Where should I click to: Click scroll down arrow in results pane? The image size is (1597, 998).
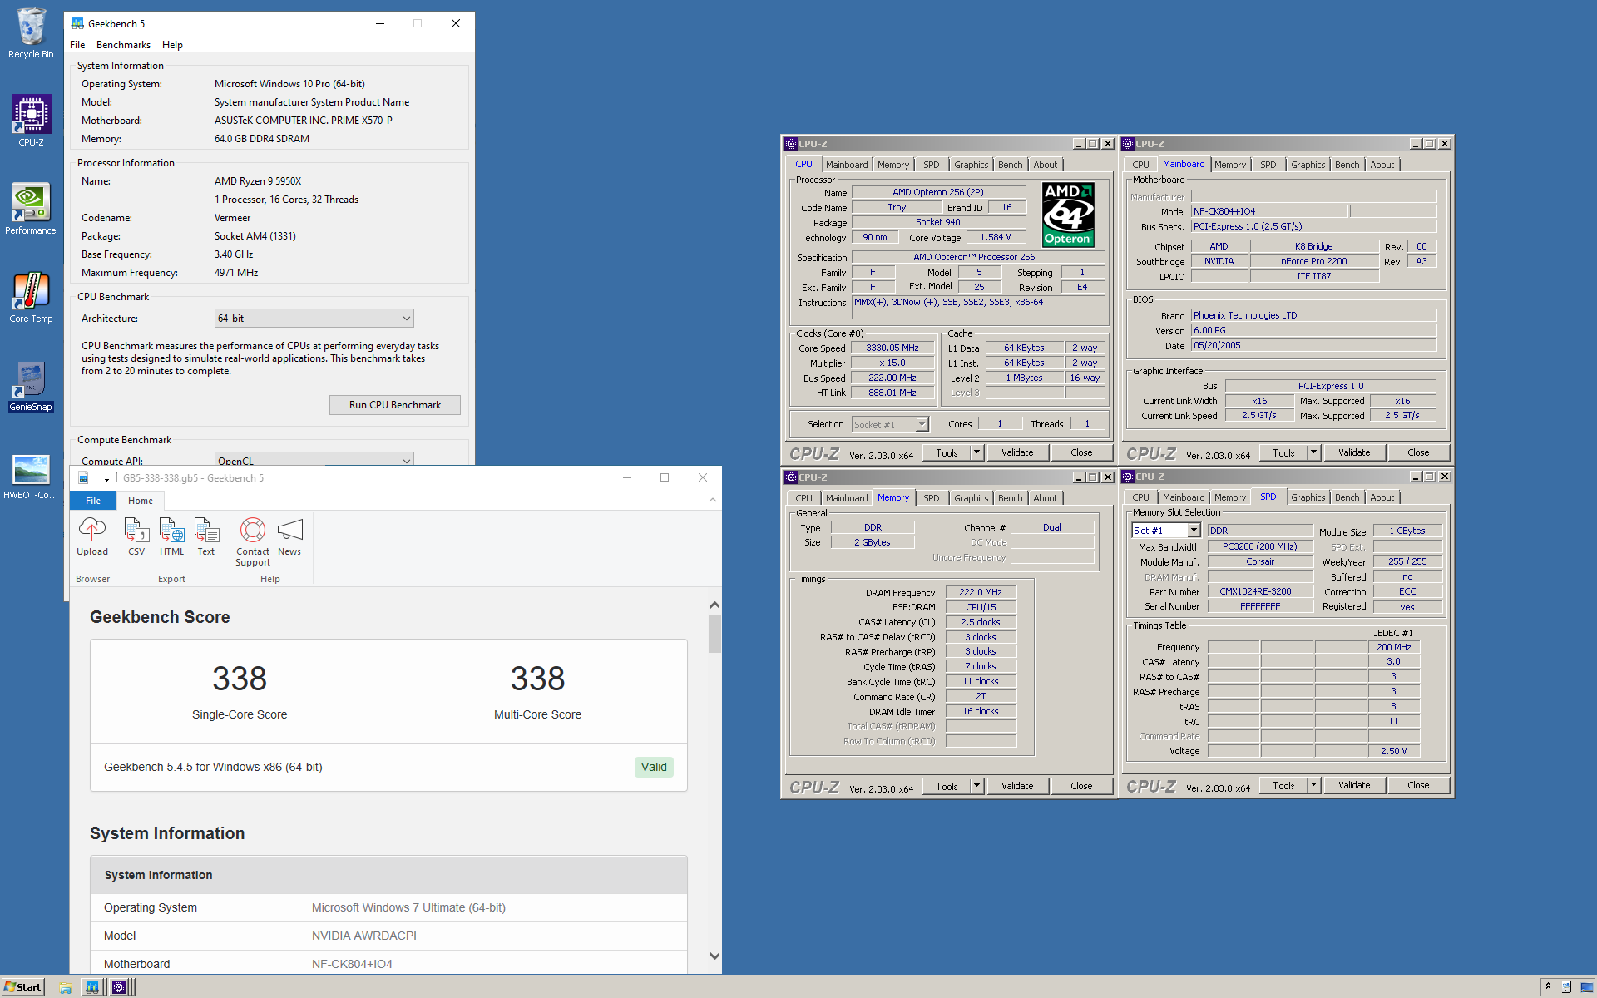(x=714, y=956)
